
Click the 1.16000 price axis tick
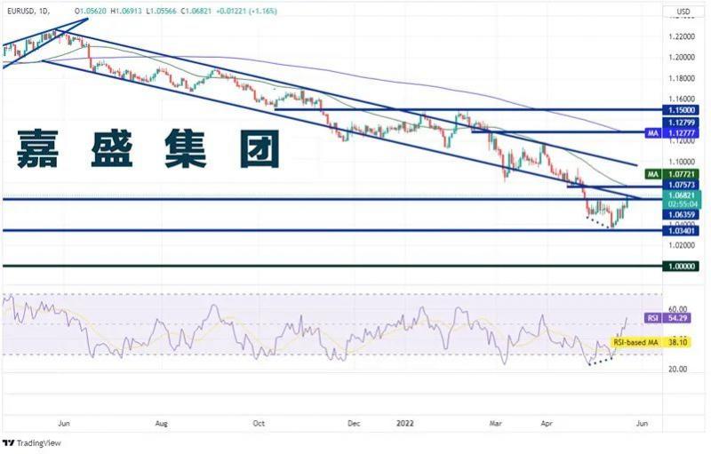[x=682, y=99]
